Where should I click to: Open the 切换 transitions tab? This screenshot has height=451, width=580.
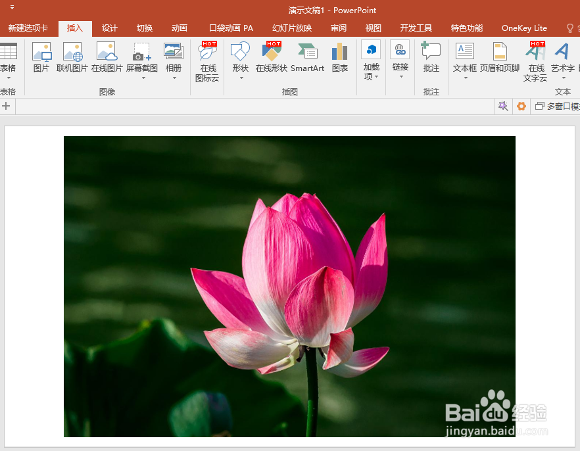pos(145,28)
